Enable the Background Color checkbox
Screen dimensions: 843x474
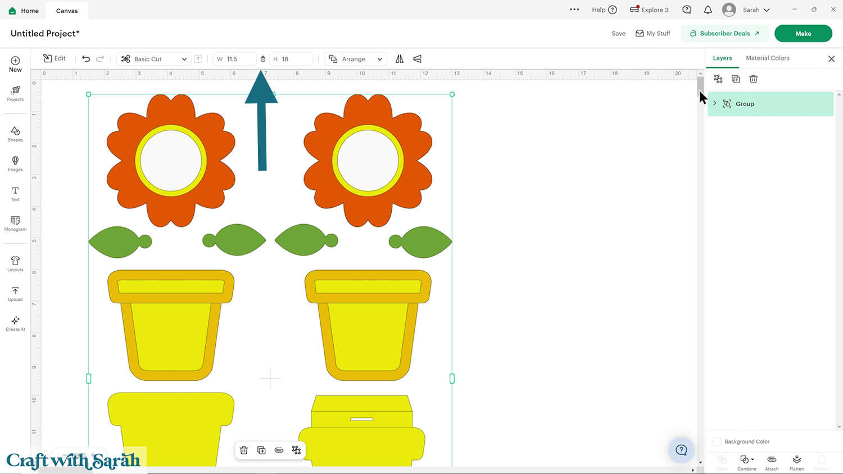pos(717,441)
